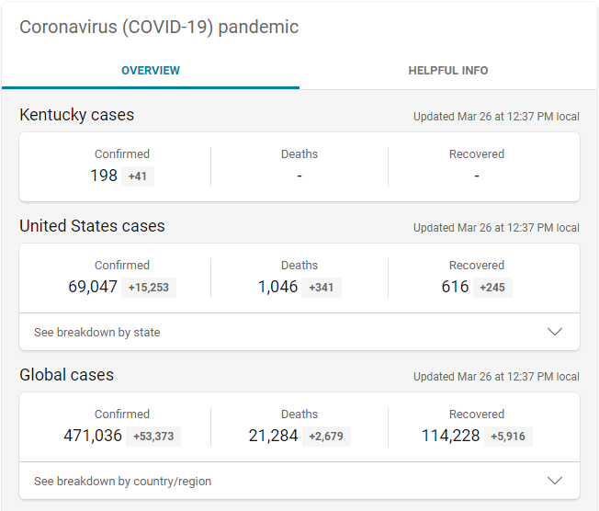Click the +245 US recovered badge

[493, 288]
